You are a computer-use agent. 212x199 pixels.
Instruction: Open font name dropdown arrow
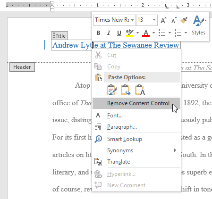(133, 20)
